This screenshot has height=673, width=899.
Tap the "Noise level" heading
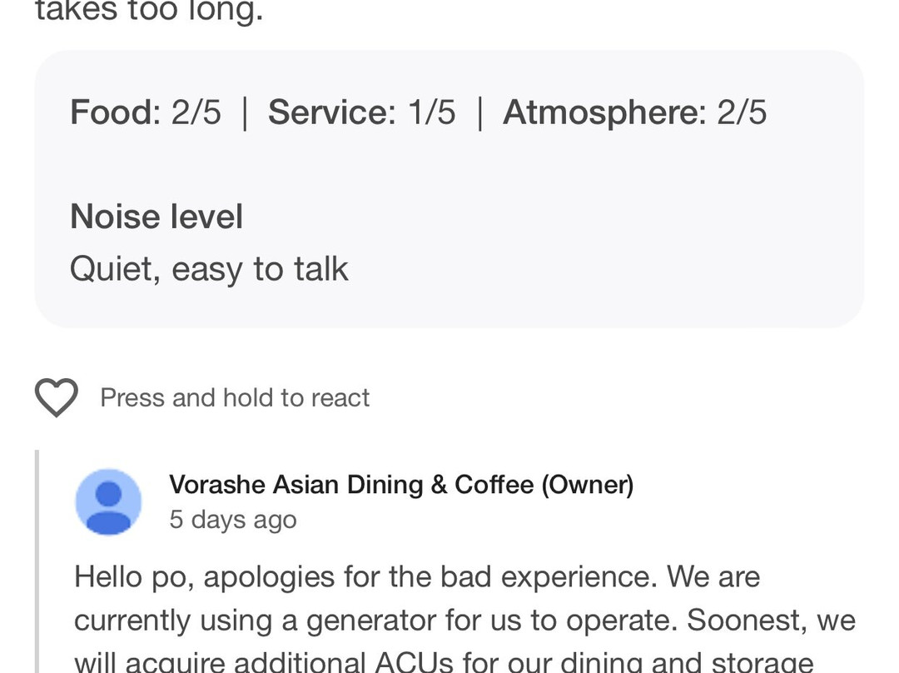156,217
